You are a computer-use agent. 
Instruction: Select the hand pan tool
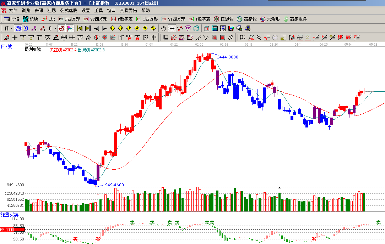[163, 28]
